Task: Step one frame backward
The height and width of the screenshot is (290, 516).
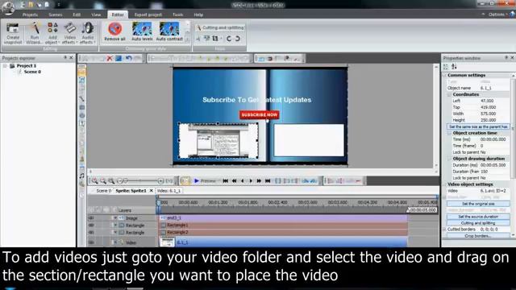Action: [x=243, y=180]
